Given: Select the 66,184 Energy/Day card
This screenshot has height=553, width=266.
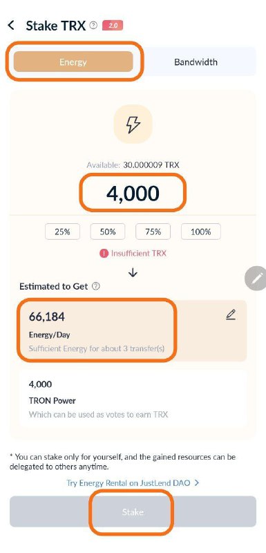Looking at the screenshot, I should coord(133,331).
